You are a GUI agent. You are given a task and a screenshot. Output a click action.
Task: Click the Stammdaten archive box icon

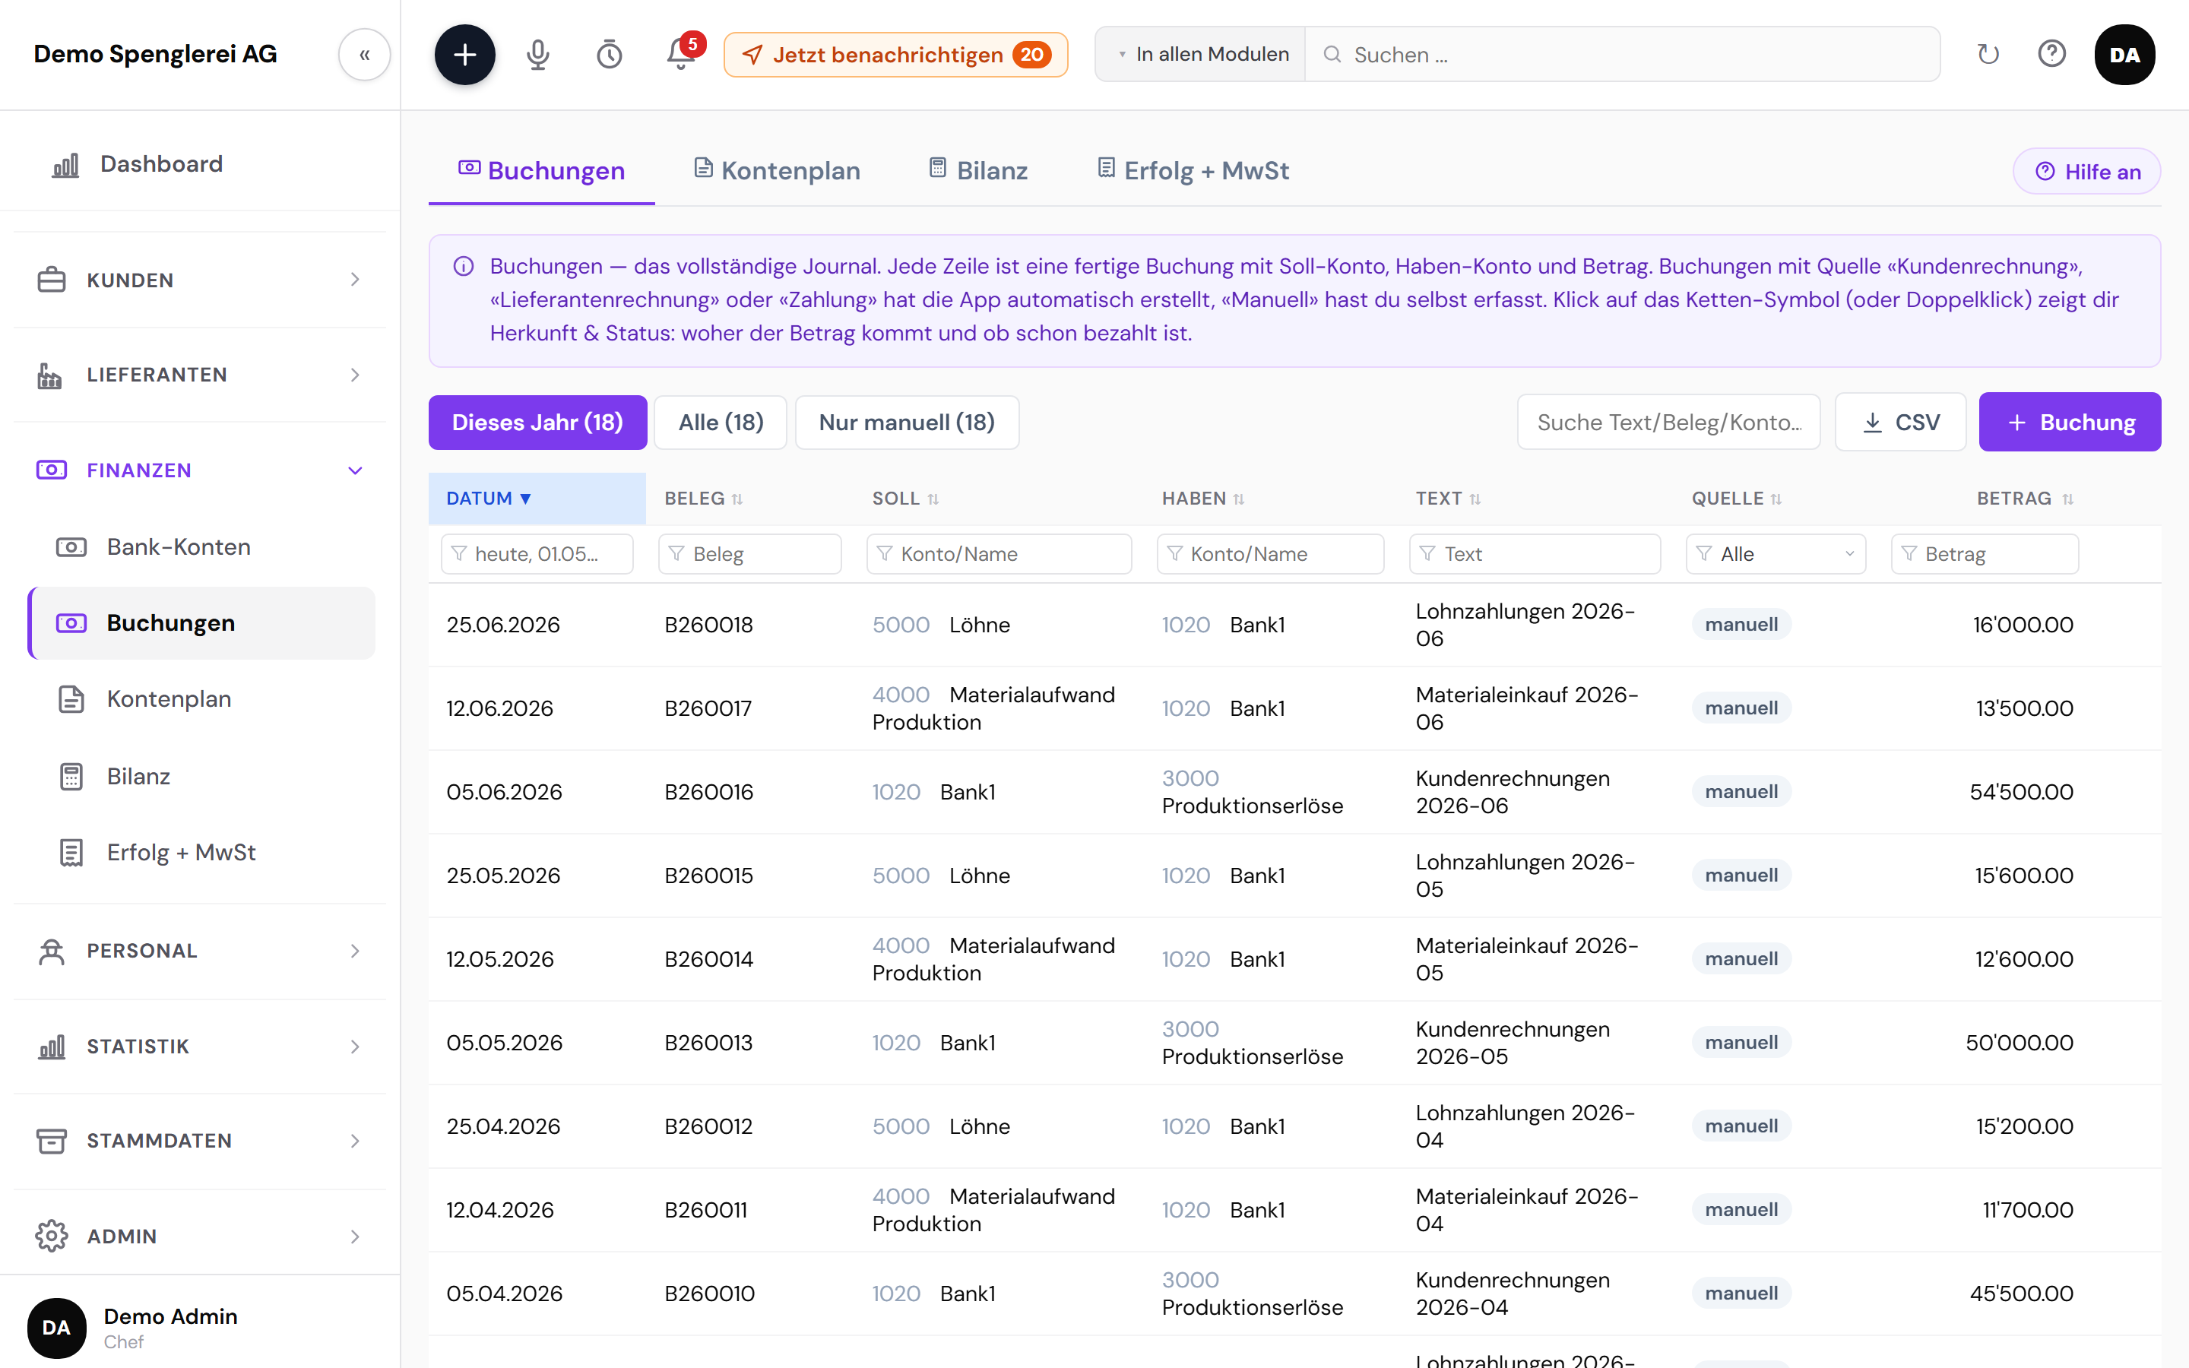pyautogui.click(x=52, y=1140)
